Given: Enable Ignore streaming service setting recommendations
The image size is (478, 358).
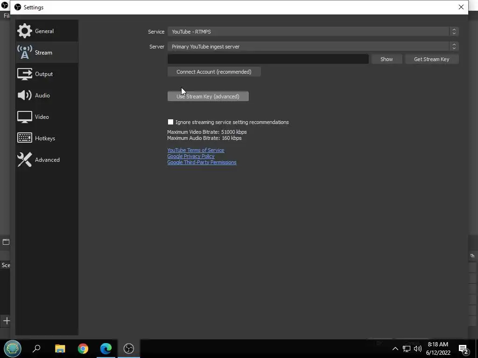Looking at the screenshot, I should tap(170, 122).
